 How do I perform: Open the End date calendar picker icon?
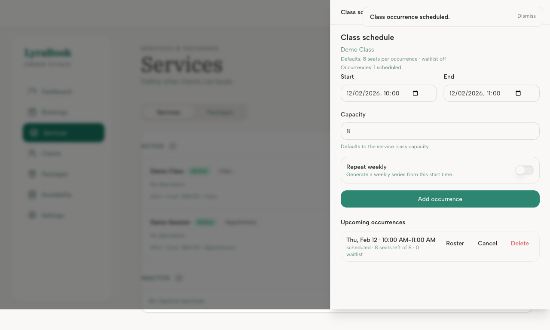pyautogui.click(x=518, y=93)
